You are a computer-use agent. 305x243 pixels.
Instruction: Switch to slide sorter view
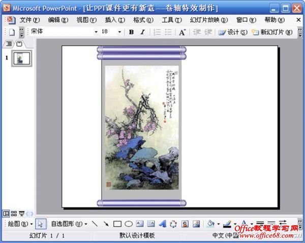click(14, 213)
